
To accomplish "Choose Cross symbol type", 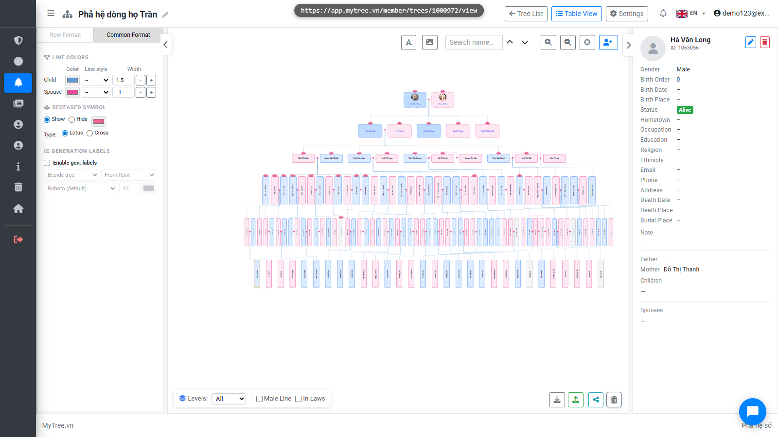I will pyautogui.click(x=90, y=133).
